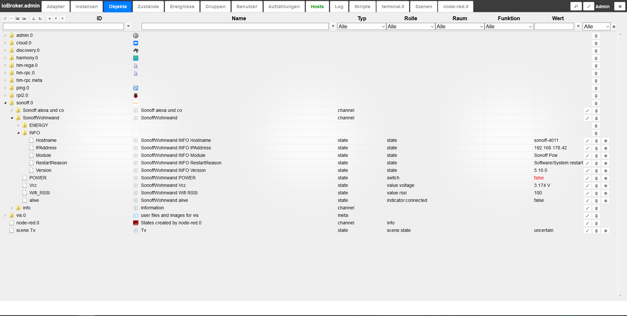The height and width of the screenshot is (316, 627).
Task: Open system settings gear in header
Action: click(x=620, y=6)
